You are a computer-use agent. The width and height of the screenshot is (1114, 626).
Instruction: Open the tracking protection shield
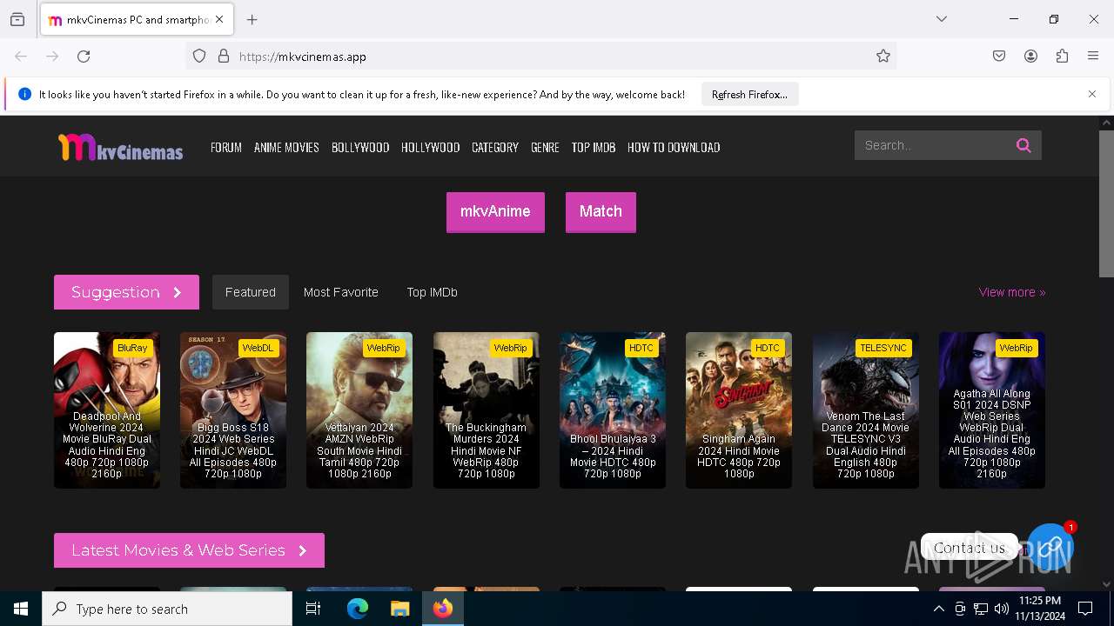pyautogui.click(x=199, y=57)
